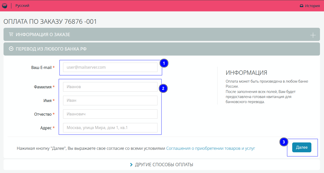Focus the Адрес input field
This screenshot has height=173, width=324.
point(110,128)
